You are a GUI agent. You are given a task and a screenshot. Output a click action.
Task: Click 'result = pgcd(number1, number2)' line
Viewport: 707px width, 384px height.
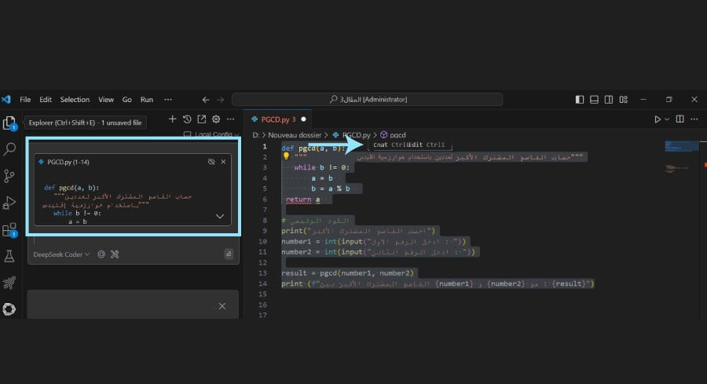pos(347,273)
